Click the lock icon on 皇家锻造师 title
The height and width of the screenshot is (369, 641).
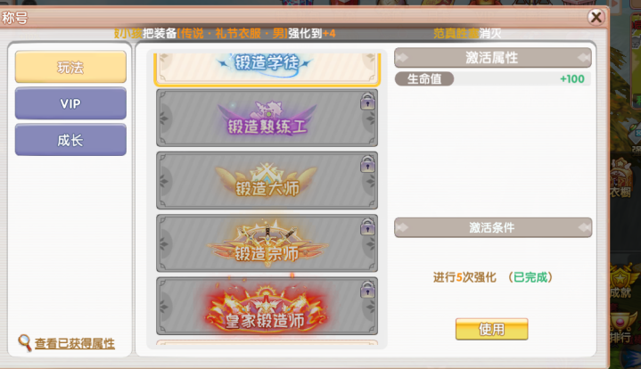tap(367, 290)
